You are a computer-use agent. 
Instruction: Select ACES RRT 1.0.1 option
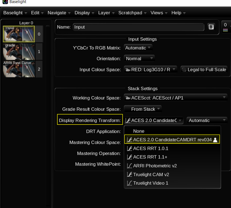[172, 148]
